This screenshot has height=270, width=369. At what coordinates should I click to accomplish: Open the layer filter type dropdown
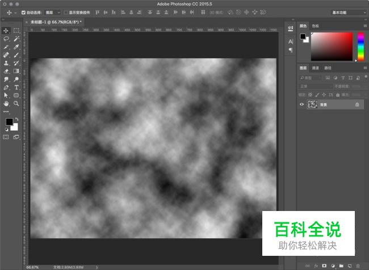311,78
